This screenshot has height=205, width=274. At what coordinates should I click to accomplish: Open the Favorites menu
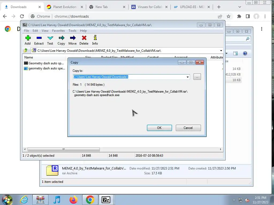(58, 31)
